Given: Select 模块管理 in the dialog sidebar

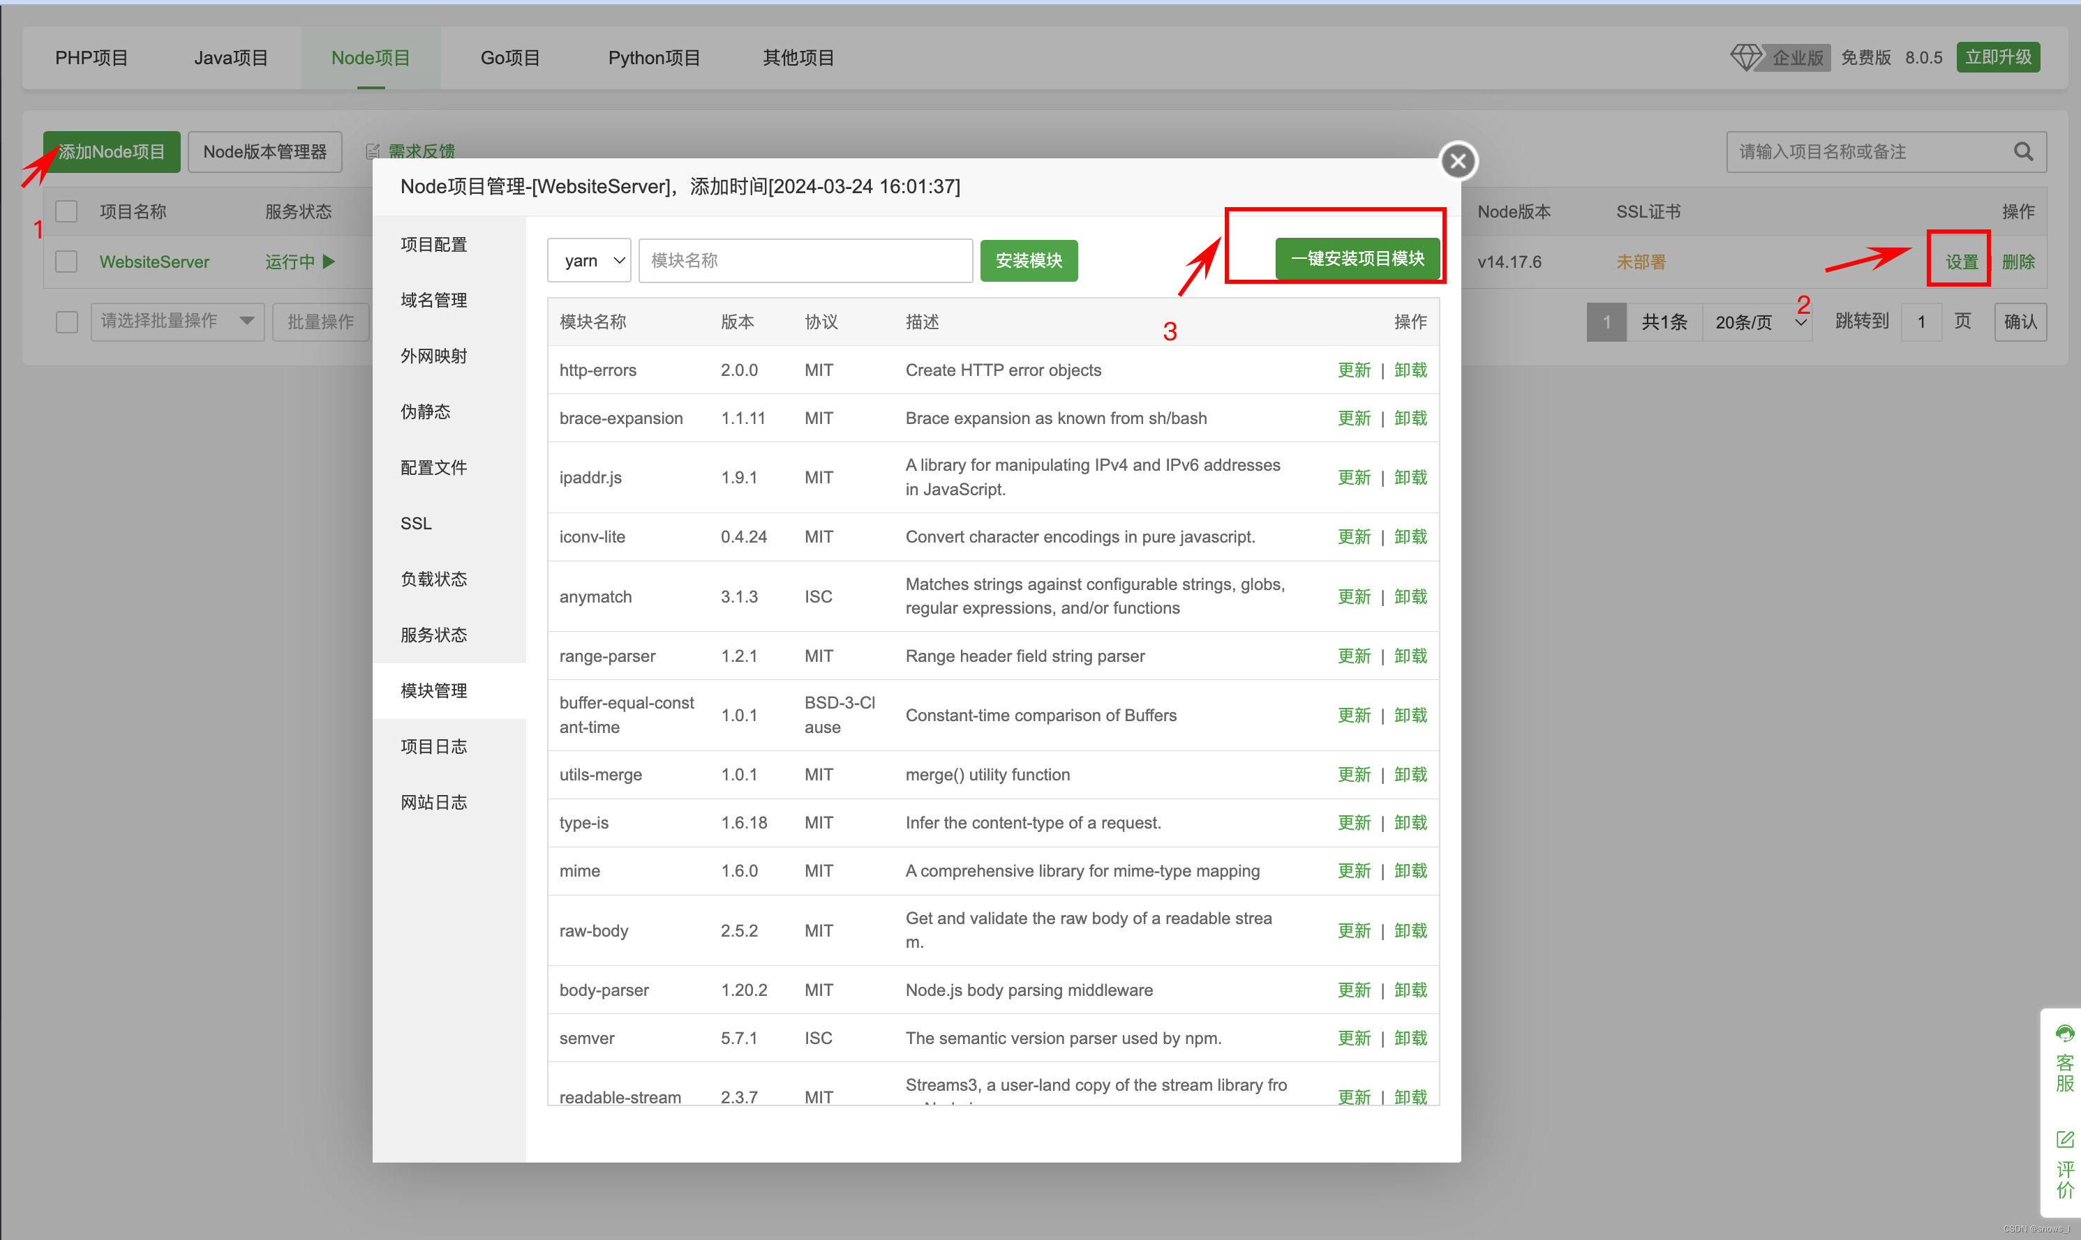Looking at the screenshot, I should point(449,691).
